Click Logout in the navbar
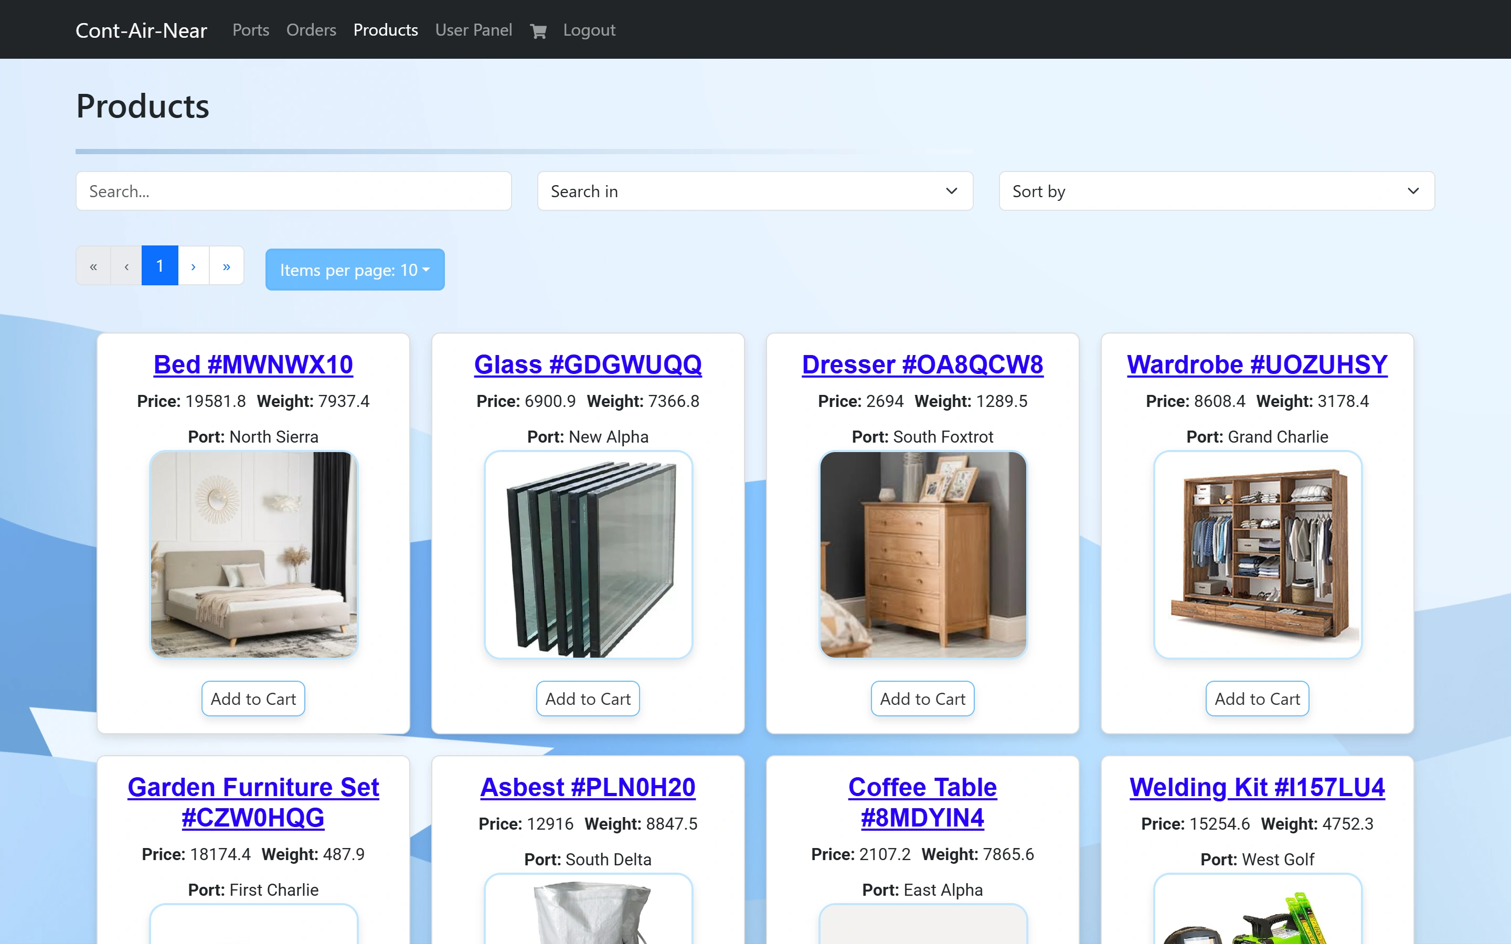Image resolution: width=1511 pixels, height=944 pixels. (589, 30)
